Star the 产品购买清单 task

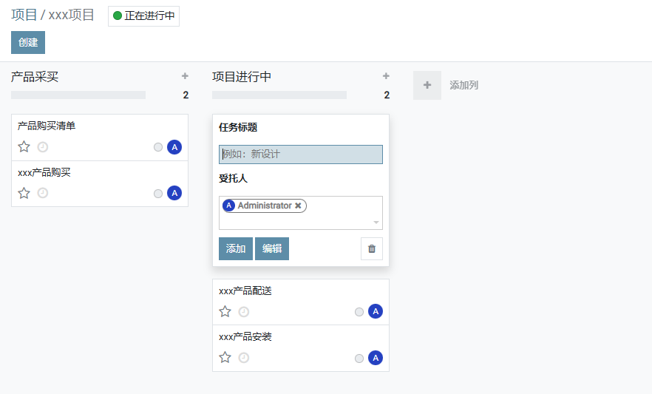coord(24,147)
